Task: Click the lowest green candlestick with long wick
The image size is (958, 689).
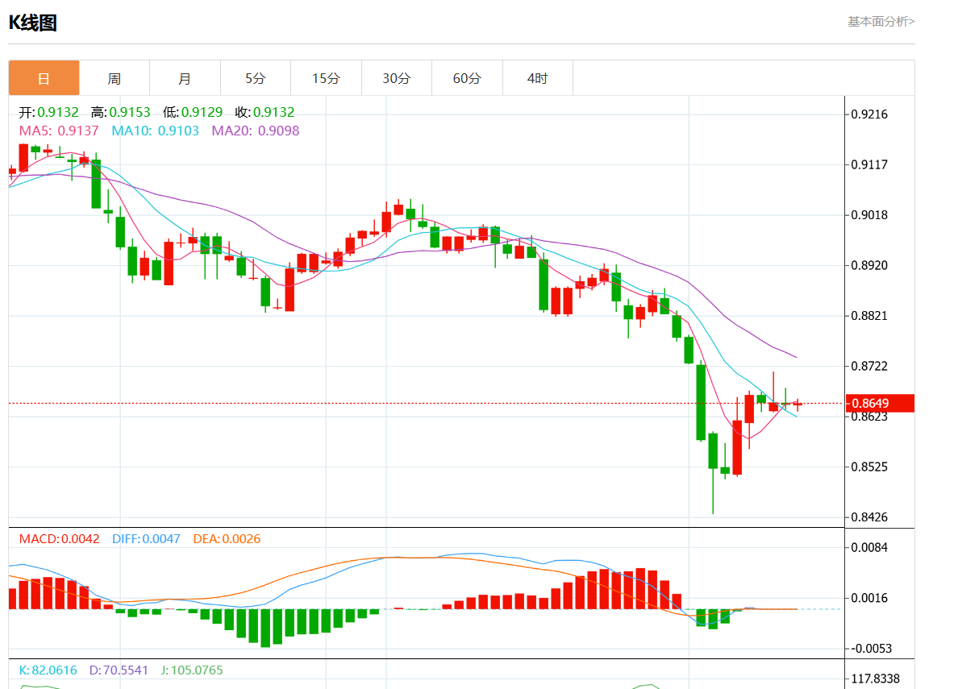Action: 713,473
